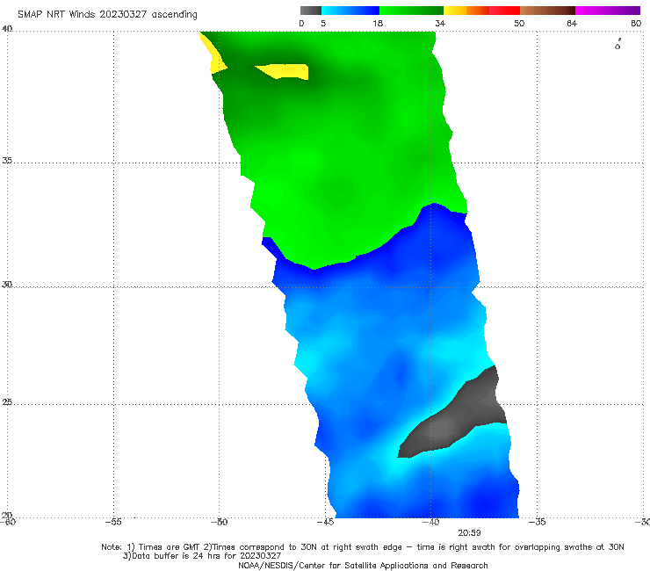Click the latitude axis label 30
The image size is (650, 571).
click(x=7, y=284)
